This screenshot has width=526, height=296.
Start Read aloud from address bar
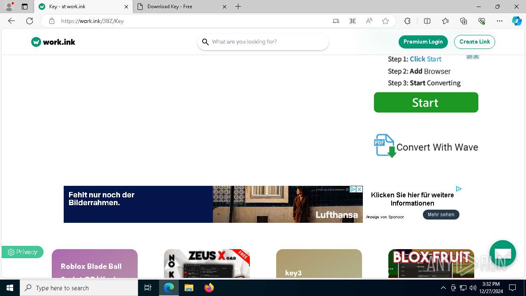pyautogui.click(x=369, y=21)
